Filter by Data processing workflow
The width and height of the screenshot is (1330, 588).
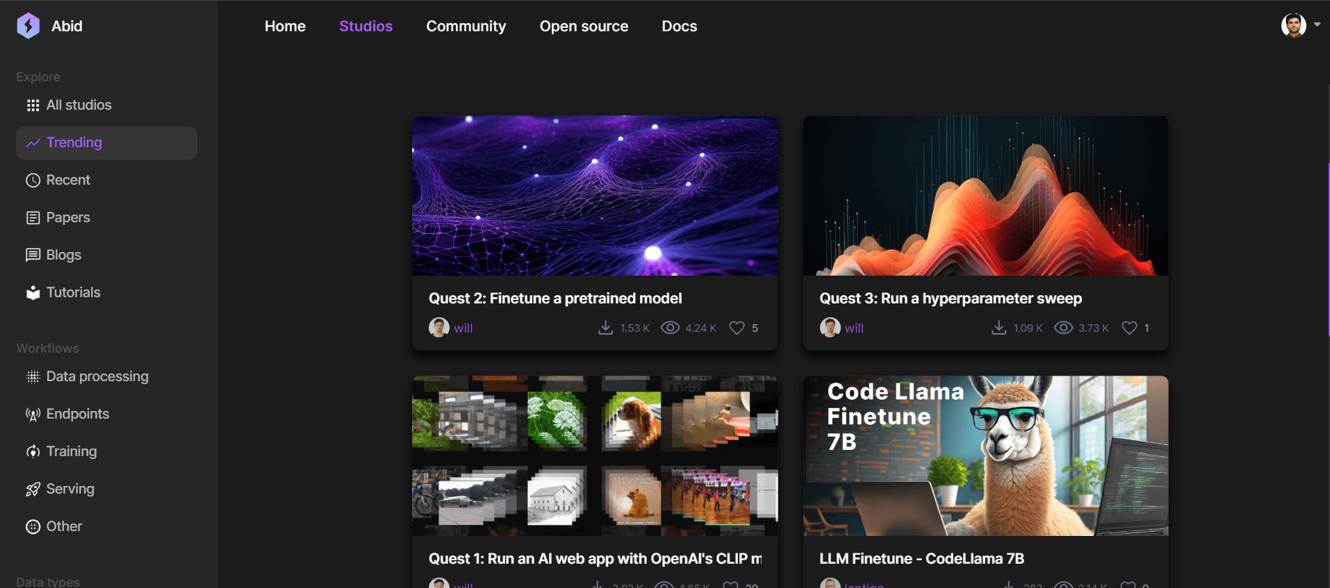tap(106, 377)
